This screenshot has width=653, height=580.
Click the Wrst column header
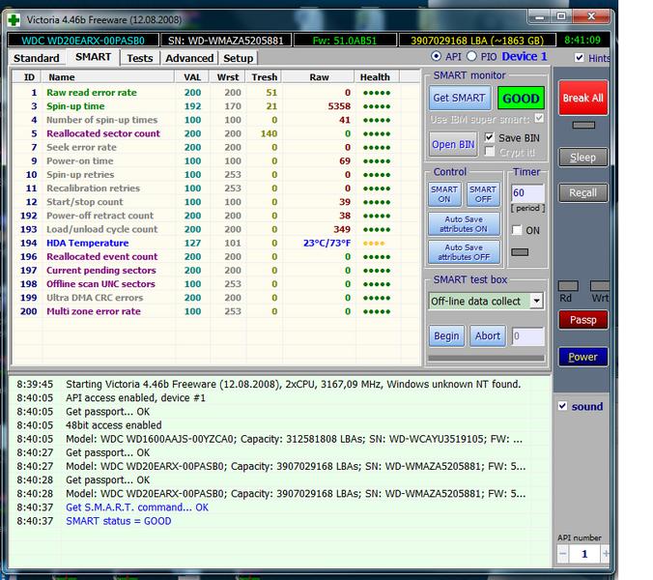(x=228, y=77)
